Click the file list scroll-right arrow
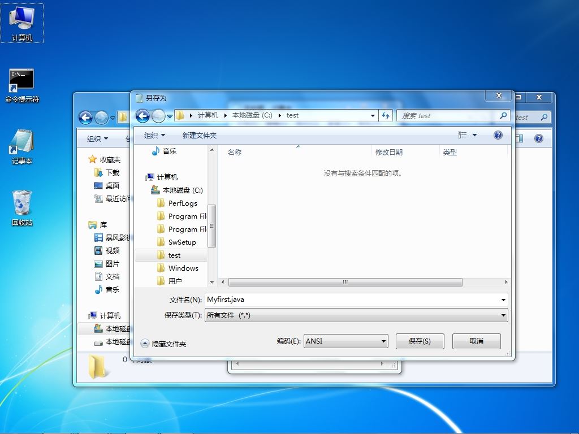 506,283
